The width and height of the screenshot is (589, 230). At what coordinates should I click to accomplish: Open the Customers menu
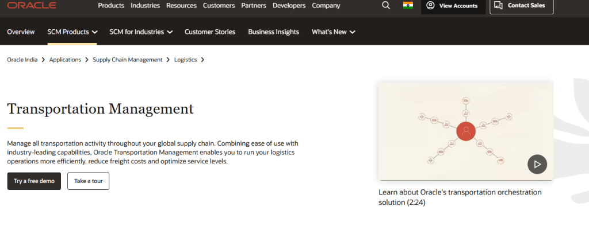pyautogui.click(x=219, y=6)
